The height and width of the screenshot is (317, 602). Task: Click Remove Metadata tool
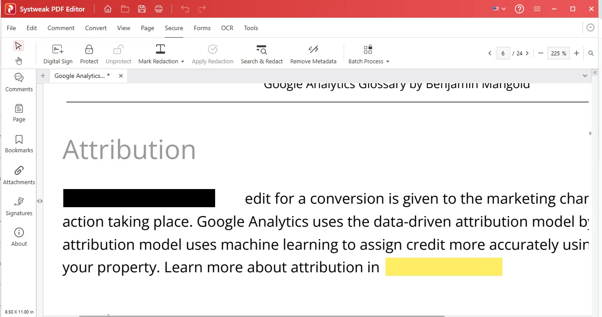tap(313, 54)
